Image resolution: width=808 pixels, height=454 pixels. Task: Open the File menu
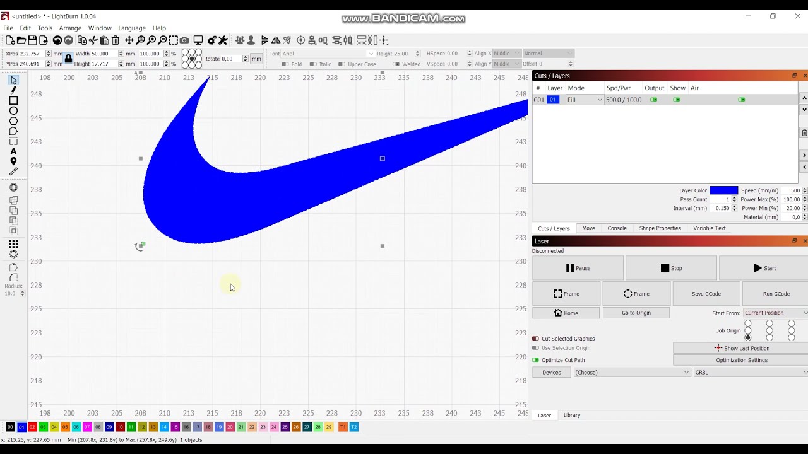(8, 28)
